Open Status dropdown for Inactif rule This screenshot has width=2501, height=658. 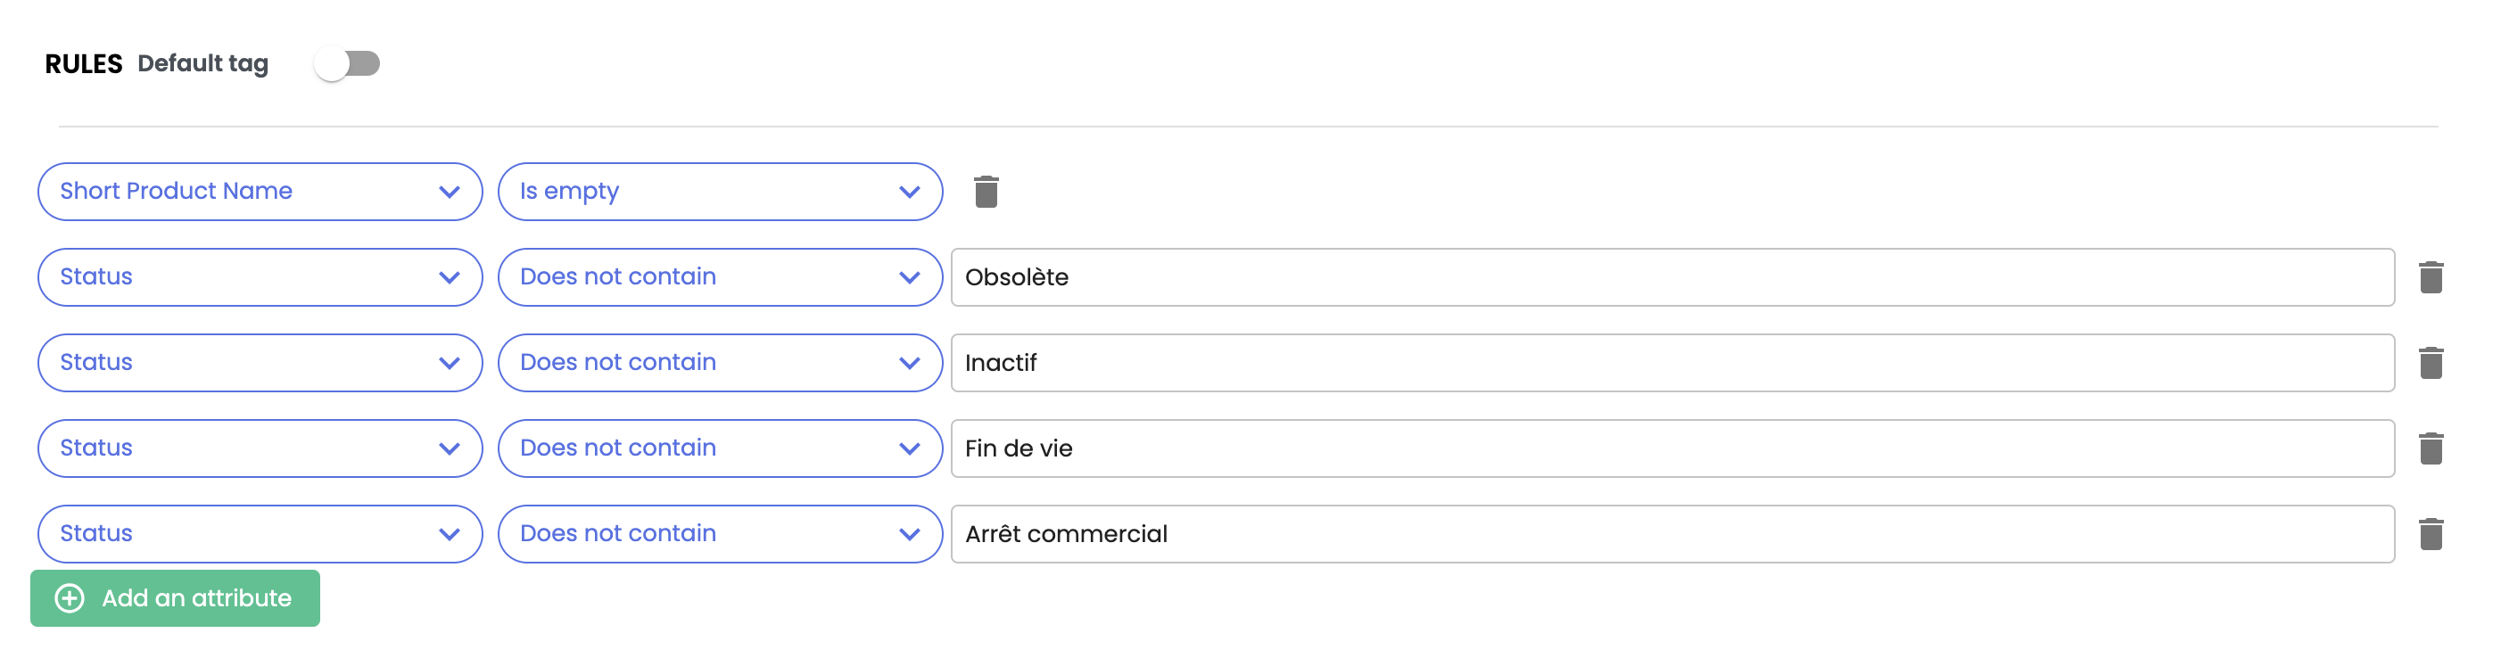pyautogui.click(x=260, y=363)
